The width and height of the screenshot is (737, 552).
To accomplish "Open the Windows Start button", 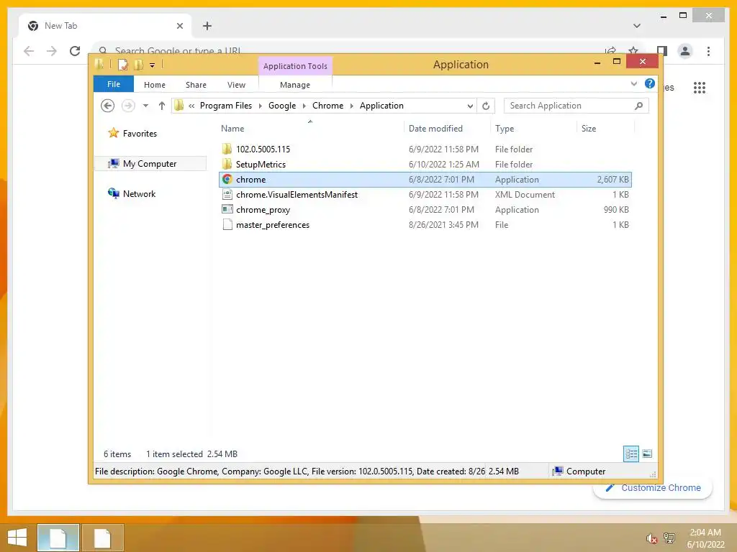I will (x=17, y=538).
